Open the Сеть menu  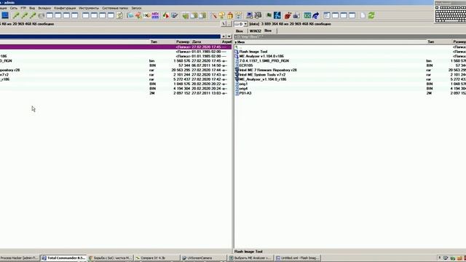(14, 8)
